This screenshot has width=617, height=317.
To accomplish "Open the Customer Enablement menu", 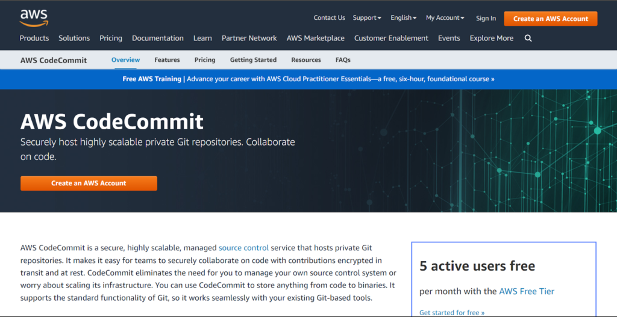I will pos(391,38).
